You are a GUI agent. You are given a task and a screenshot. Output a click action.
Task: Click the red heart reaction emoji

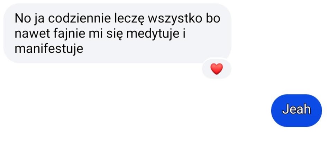pyautogui.click(x=217, y=69)
